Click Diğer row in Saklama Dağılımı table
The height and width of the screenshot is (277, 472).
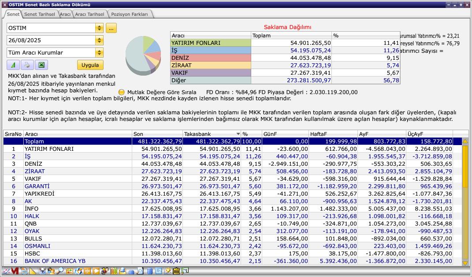(x=285, y=80)
